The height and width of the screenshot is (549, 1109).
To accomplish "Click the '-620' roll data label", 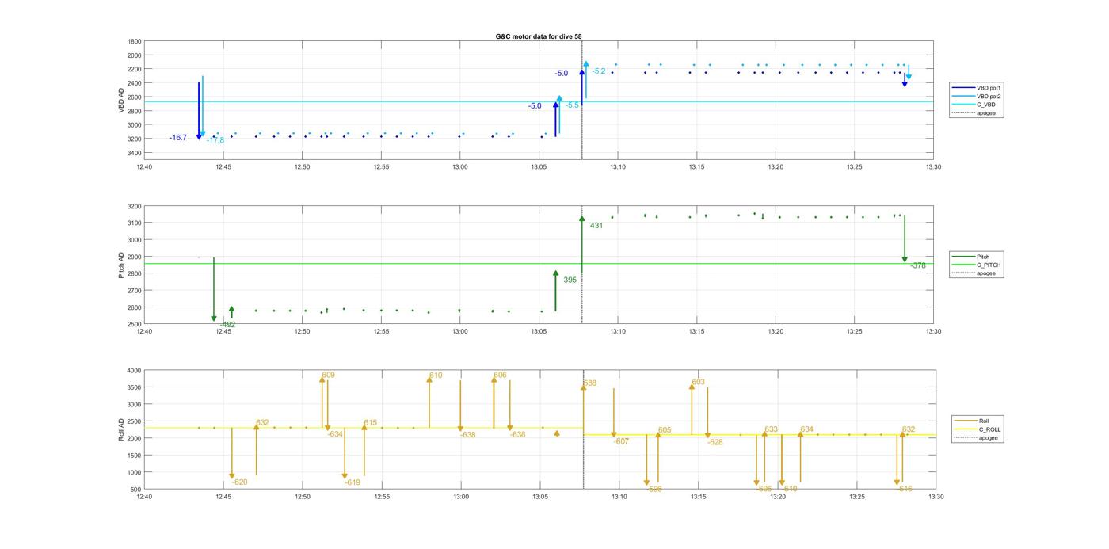I will 239,482.
